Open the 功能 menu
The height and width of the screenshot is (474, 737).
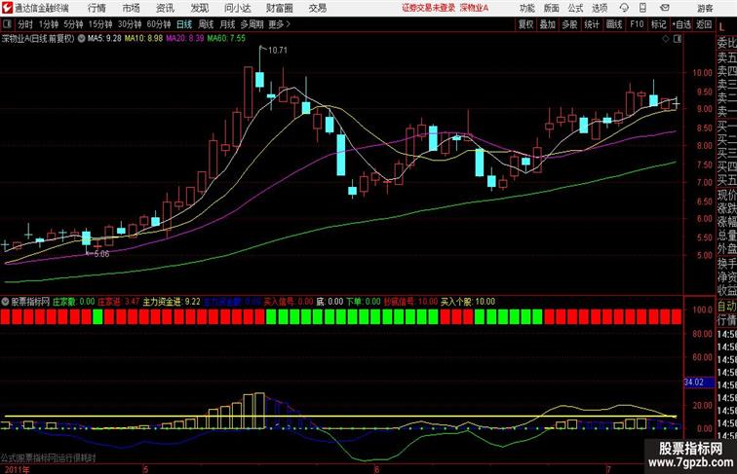point(526,8)
